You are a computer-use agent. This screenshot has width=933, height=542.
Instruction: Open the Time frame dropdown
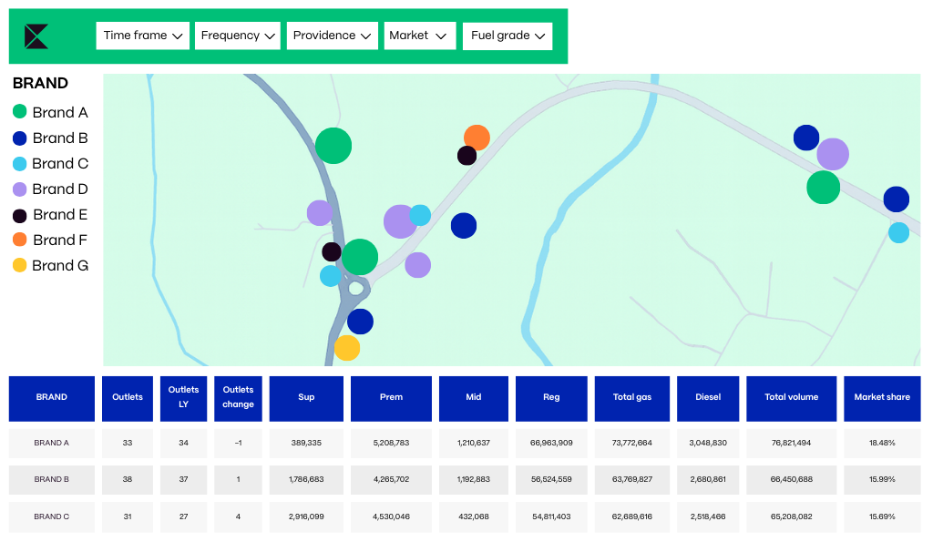pos(142,36)
